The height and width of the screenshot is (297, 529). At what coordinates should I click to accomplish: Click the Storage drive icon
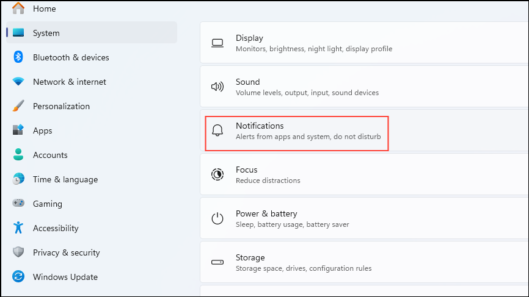tap(217, 262)
